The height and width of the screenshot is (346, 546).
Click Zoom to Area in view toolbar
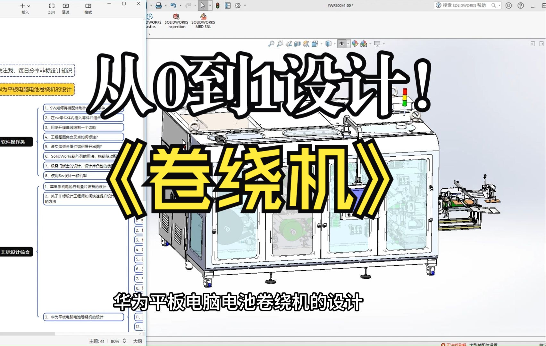coord(280,44)
